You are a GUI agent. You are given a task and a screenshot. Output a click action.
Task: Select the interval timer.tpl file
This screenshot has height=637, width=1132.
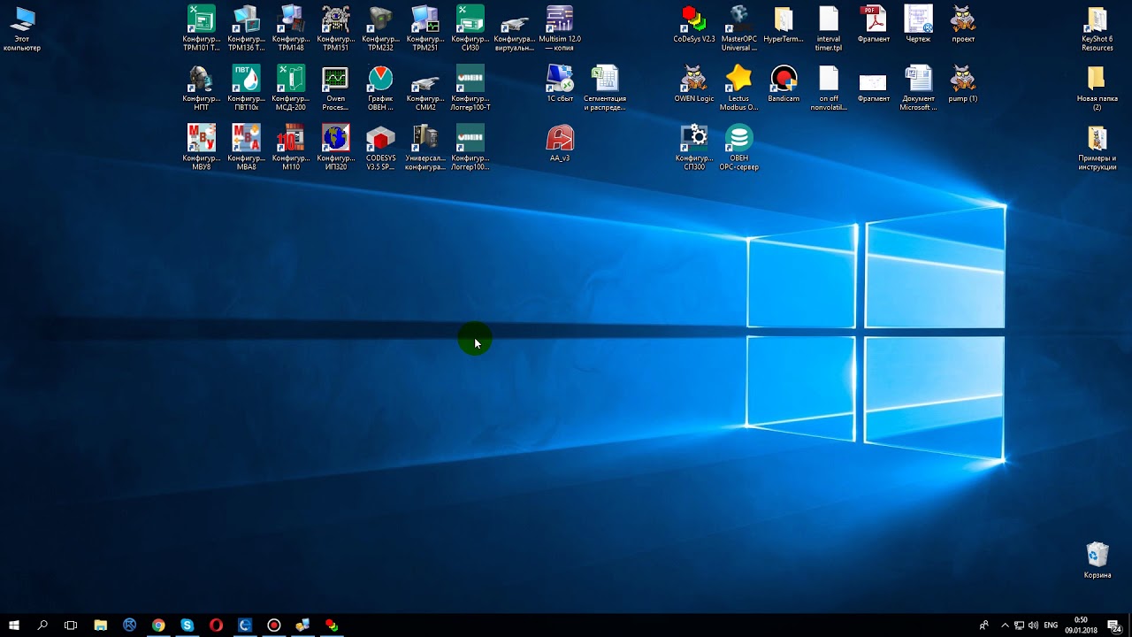pyautogui.click(x=829, y=28)
